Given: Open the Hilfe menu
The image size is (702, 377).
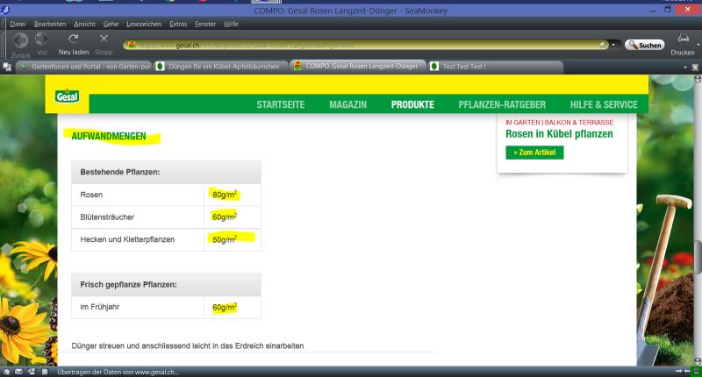Looking at the screenshot, I should [231, 25].
